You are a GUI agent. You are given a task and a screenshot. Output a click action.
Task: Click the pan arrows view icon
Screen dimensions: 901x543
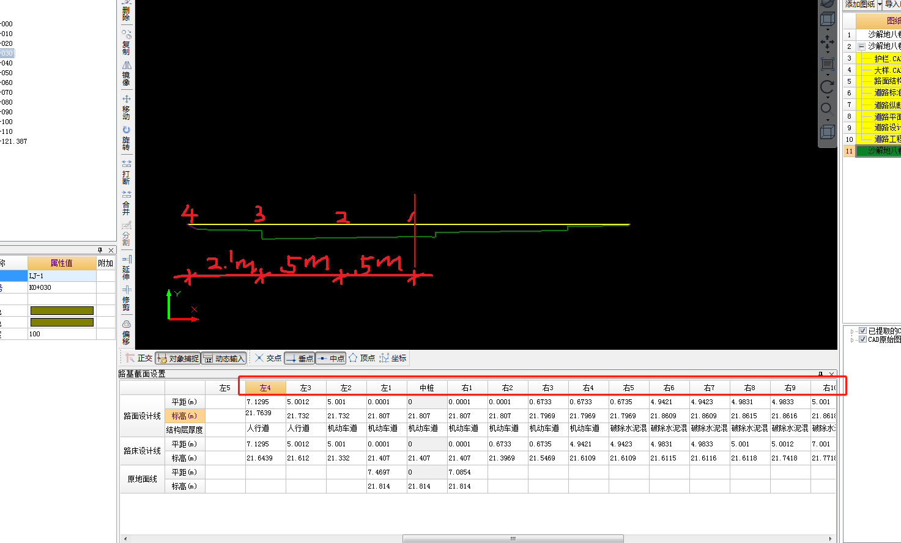(827, 42)
